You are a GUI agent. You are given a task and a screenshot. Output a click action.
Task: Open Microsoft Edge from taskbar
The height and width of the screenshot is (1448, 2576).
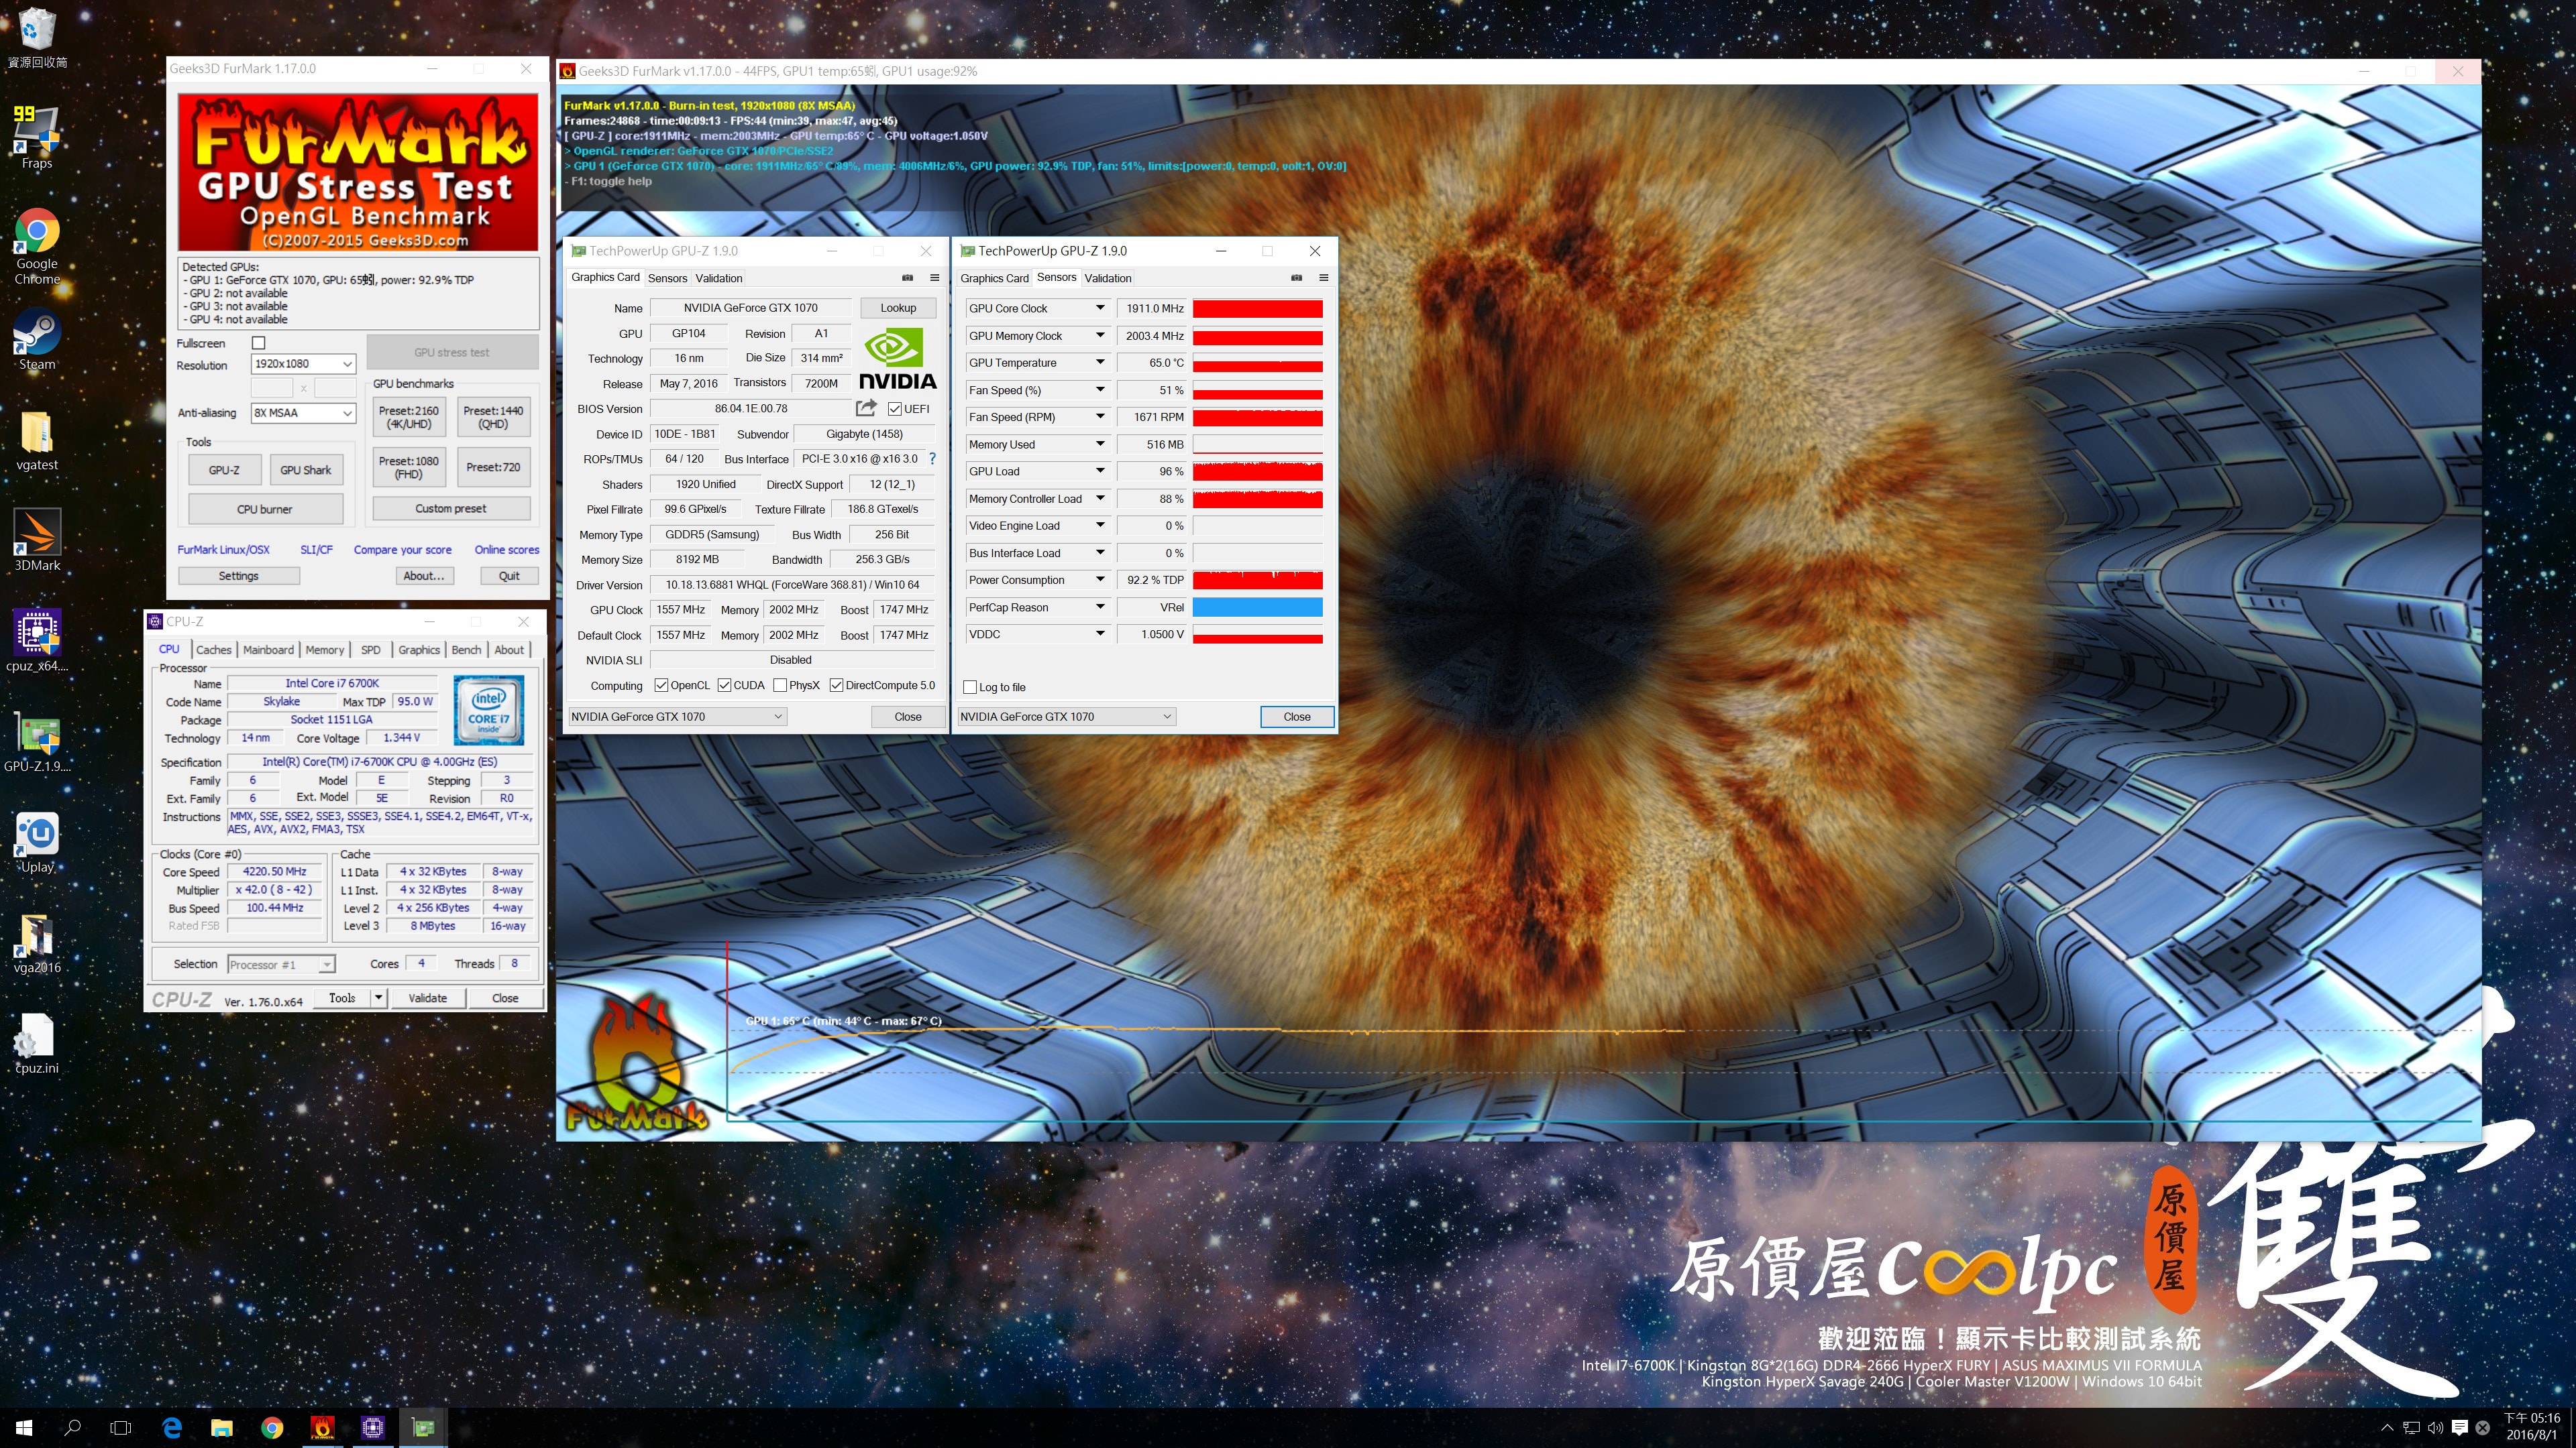[172, 1428]
